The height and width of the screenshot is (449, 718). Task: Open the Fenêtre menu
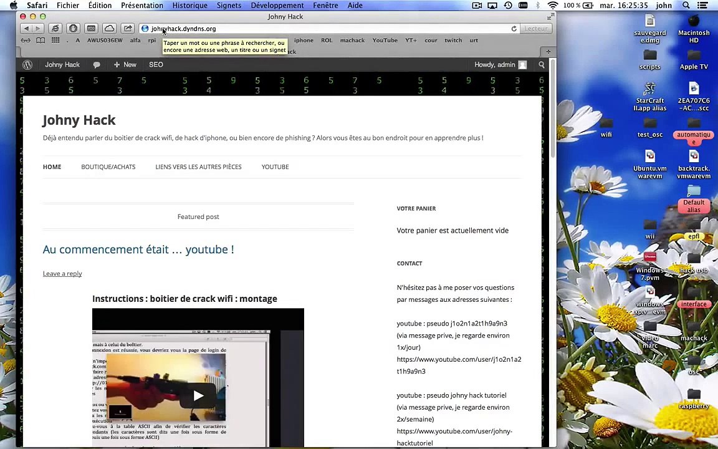pos(325,5)
